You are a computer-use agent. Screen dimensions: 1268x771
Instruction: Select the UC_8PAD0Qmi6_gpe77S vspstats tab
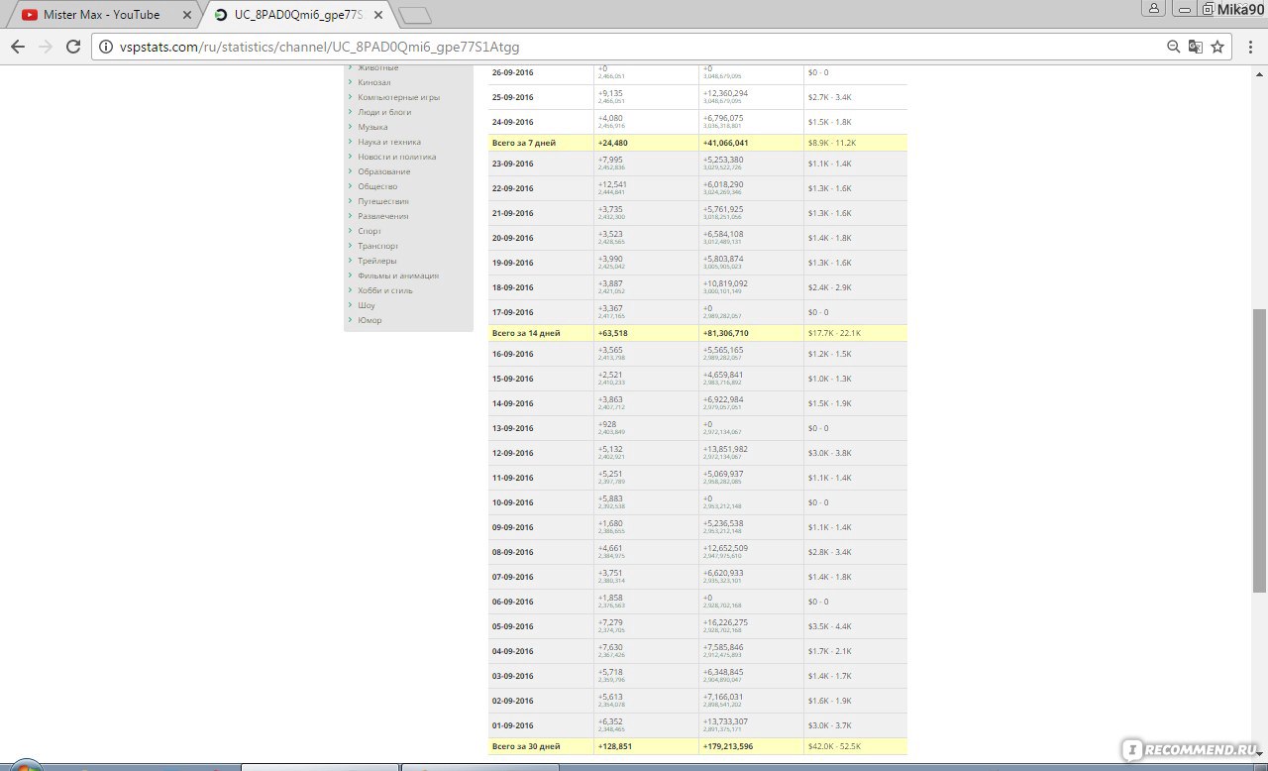(298, 15)
